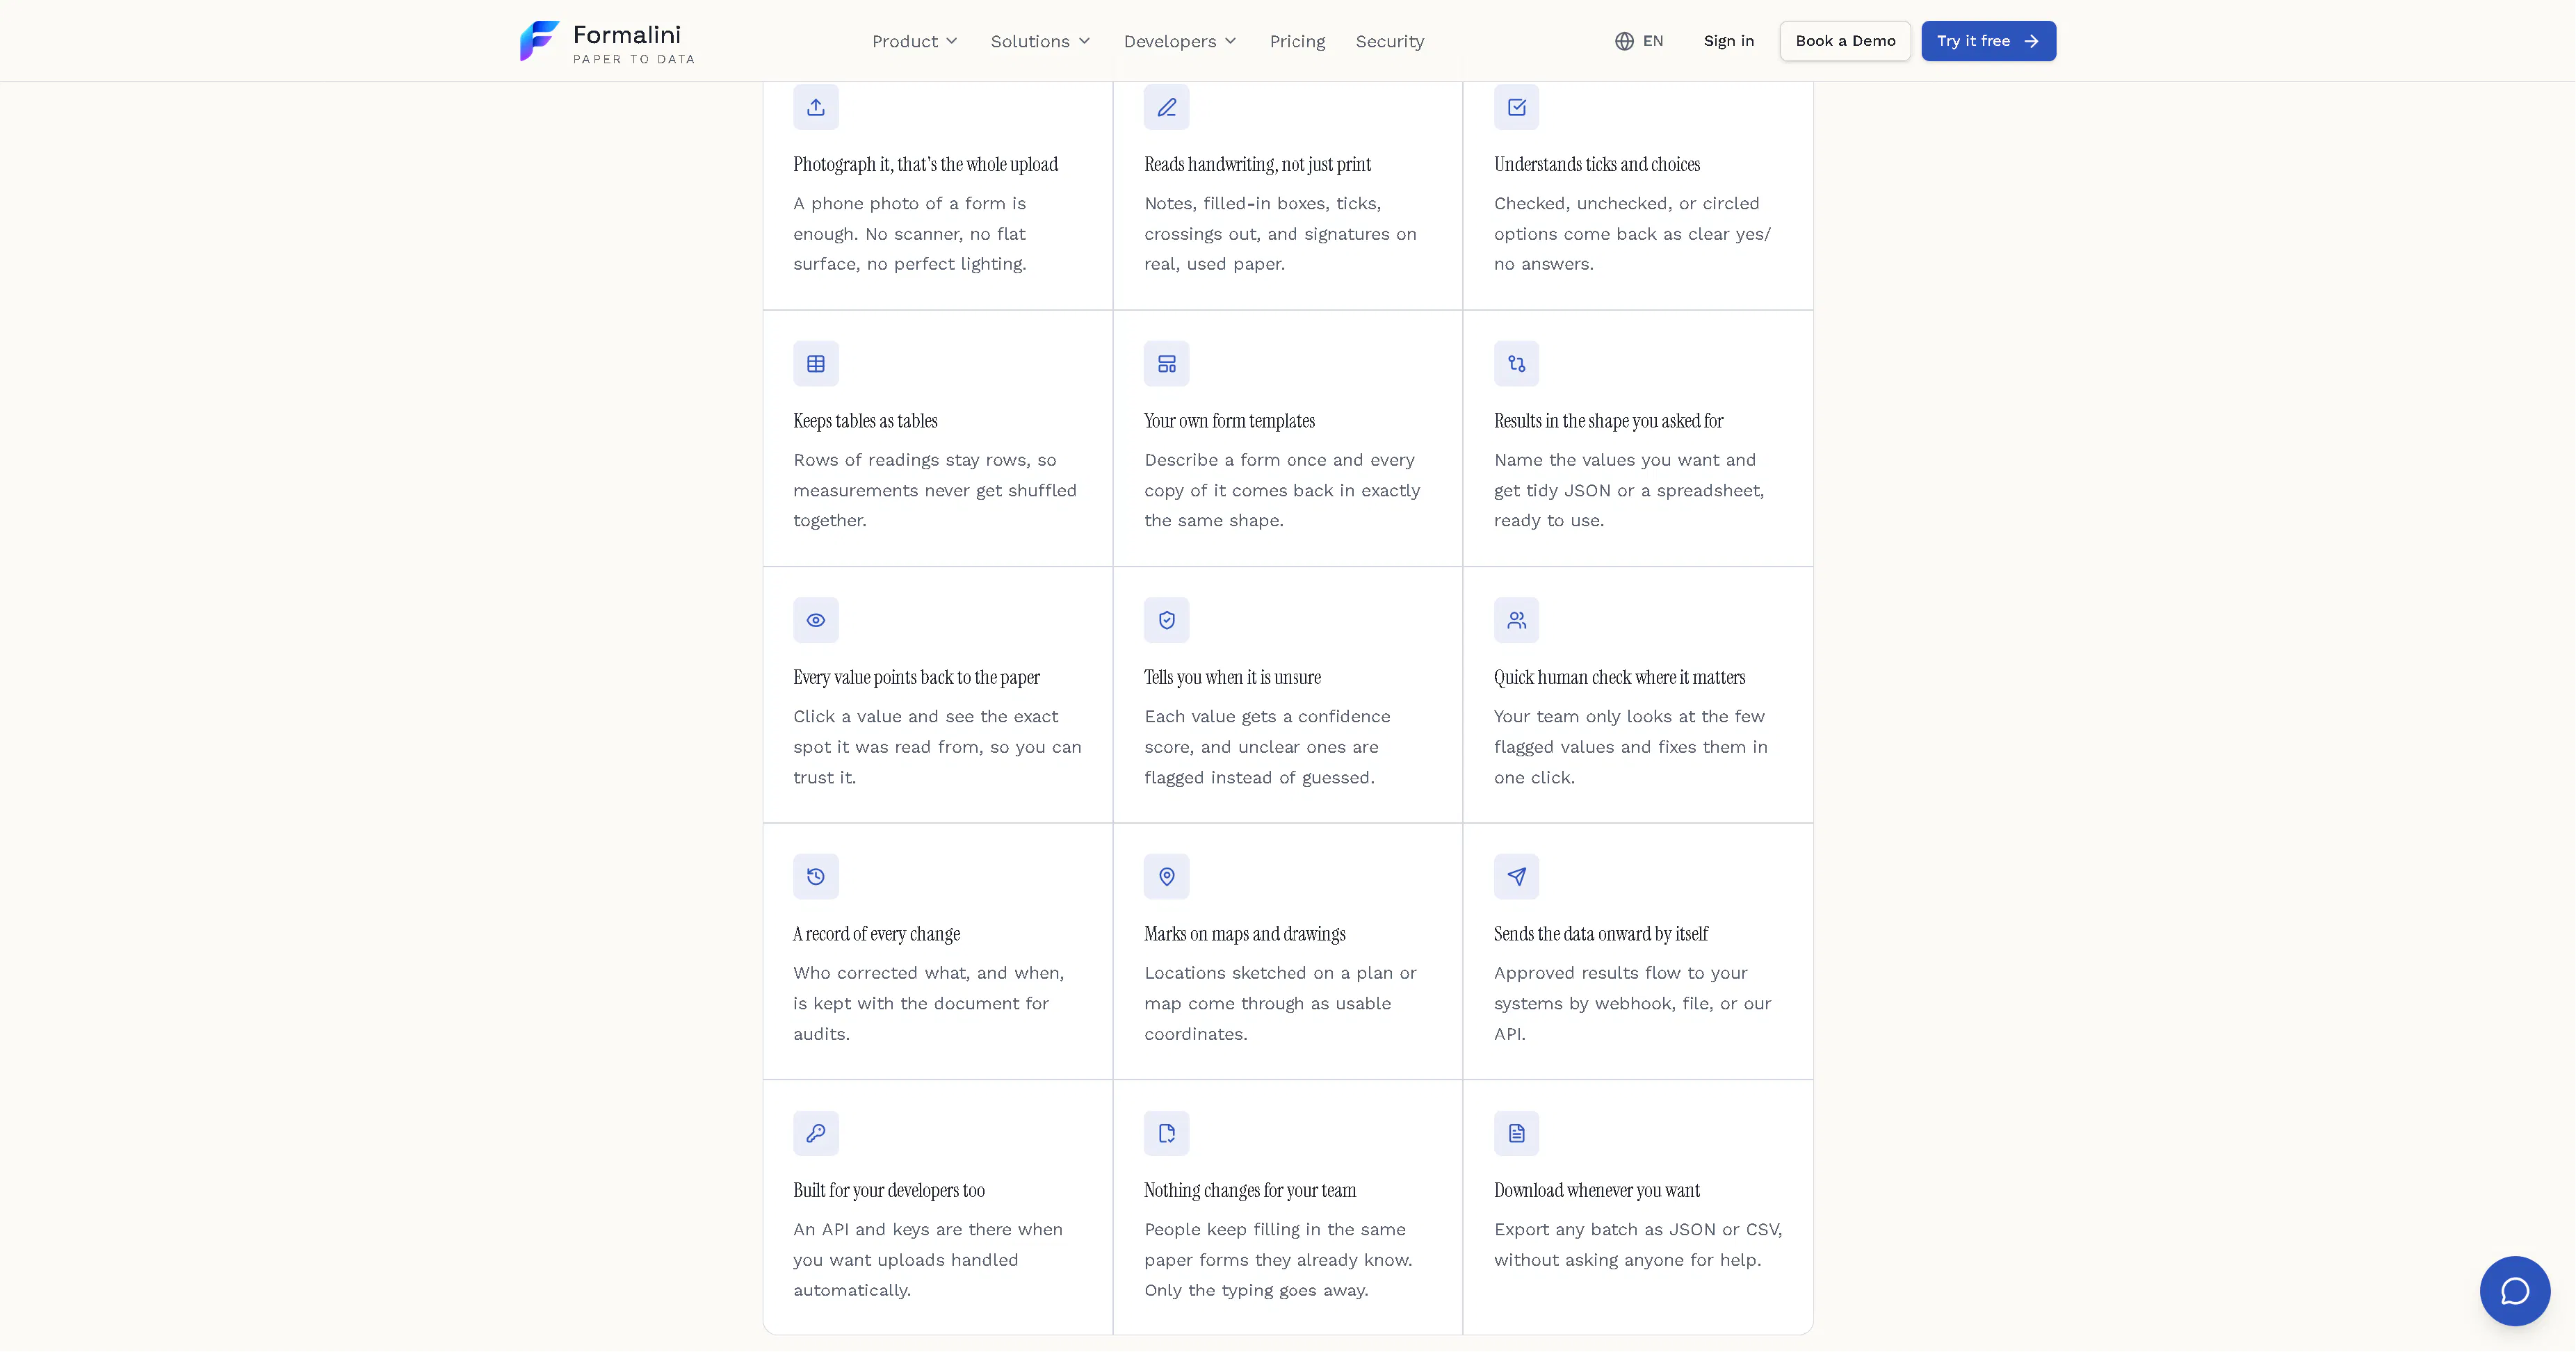Open the chat support bubble

[x=2514, y=1290]
